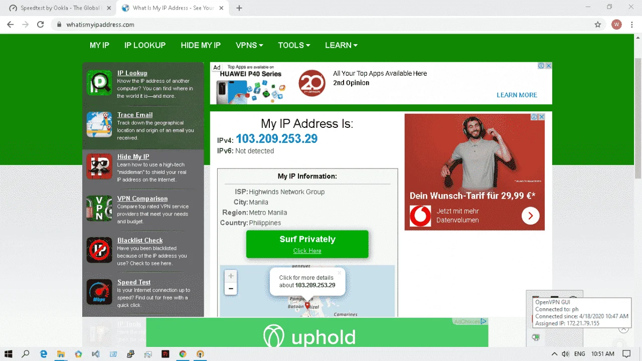Click the Huawei ad info icon
Image resolution: width=642 pixels, height=361 pixels.
[x=541, y=66]
